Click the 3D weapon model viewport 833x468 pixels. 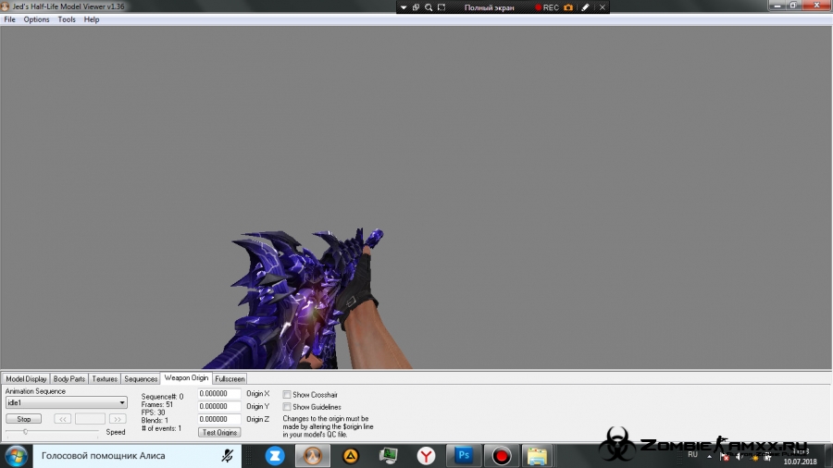tap(416, 197)
